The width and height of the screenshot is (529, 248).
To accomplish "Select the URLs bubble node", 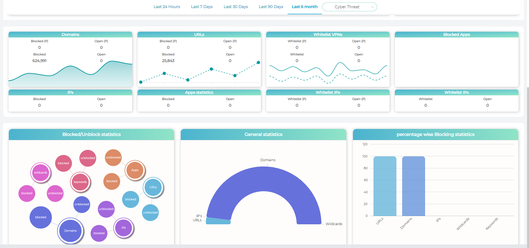I will coord(153,187).
